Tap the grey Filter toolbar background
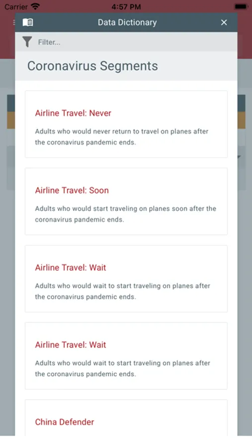 pos(126,42)
